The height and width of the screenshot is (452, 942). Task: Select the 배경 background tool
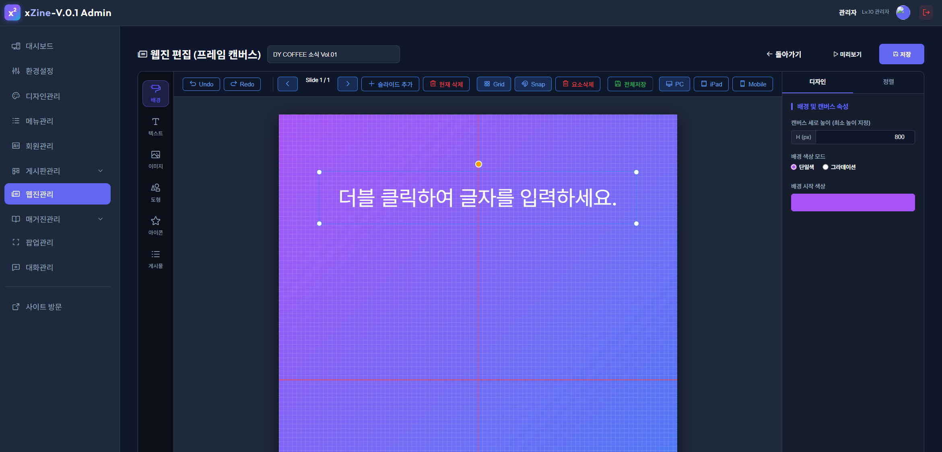[x=156, y=93]
